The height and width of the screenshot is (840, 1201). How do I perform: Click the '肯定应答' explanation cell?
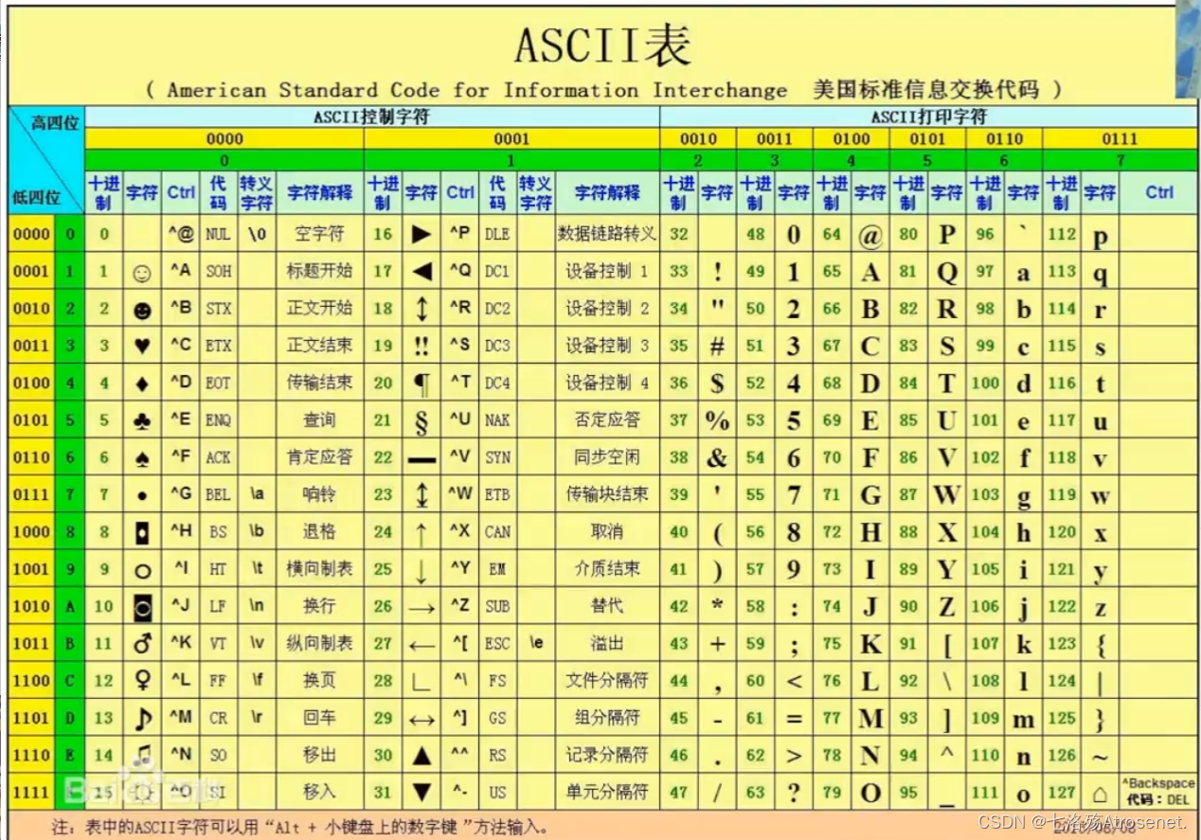319,456
